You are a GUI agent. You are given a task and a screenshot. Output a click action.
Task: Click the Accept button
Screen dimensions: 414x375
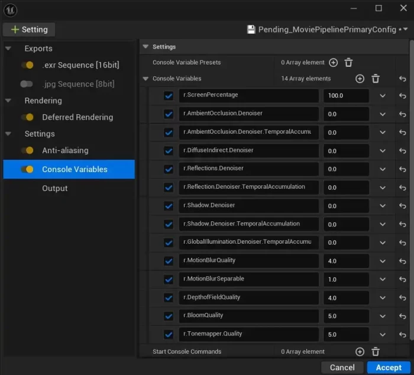[x=389, y=367]
